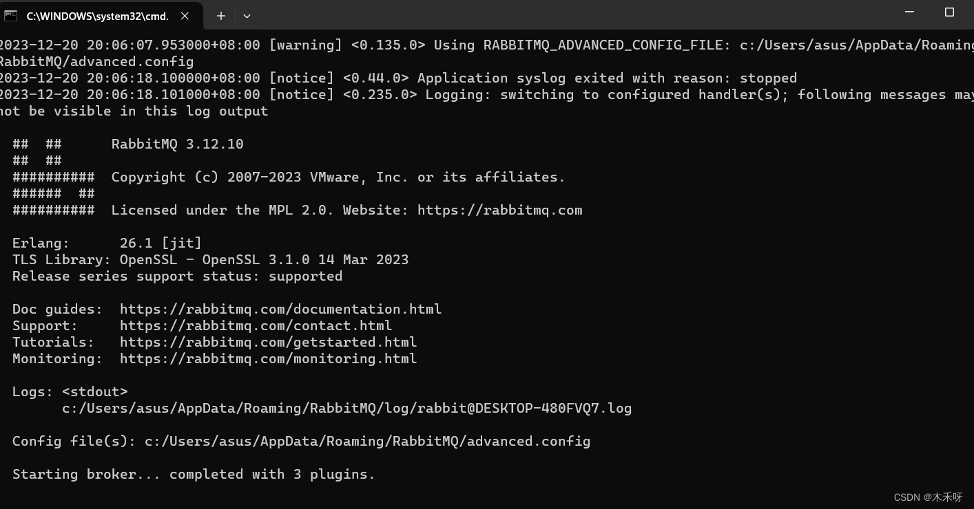Image resolution: width=974 pixels, height=509 pixels.
Task: Open the documentation.html Doc guides link
Action: pos(280,309)
